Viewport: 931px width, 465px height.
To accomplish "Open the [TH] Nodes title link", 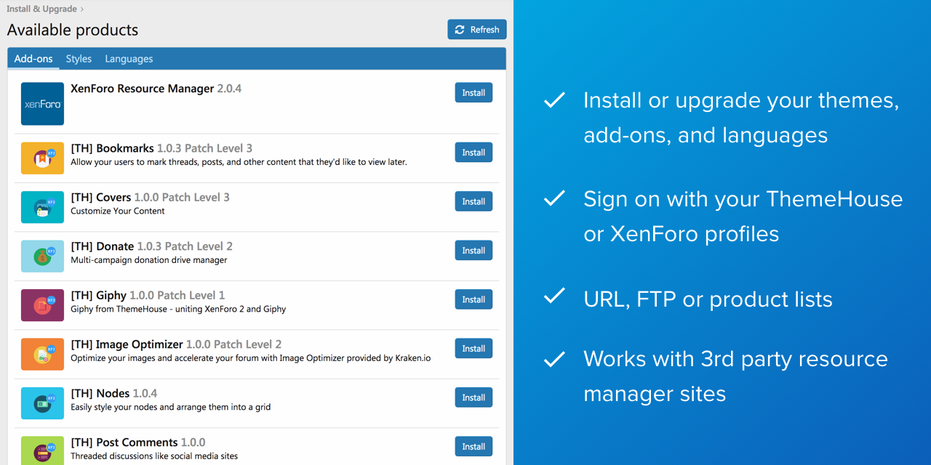I will tap(100, 393).
